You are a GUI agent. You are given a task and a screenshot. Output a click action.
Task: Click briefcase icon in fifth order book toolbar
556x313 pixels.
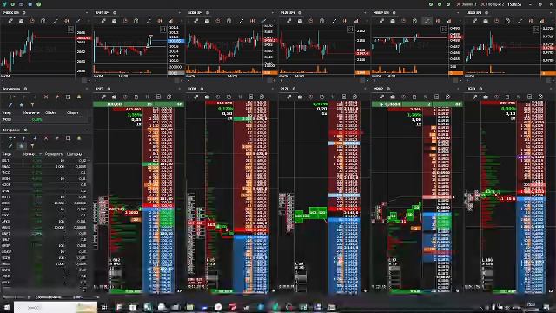(393, 97)
